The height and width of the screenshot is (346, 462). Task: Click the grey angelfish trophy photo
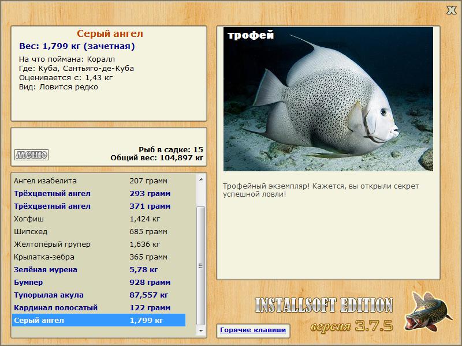click(x=328, y=99)
